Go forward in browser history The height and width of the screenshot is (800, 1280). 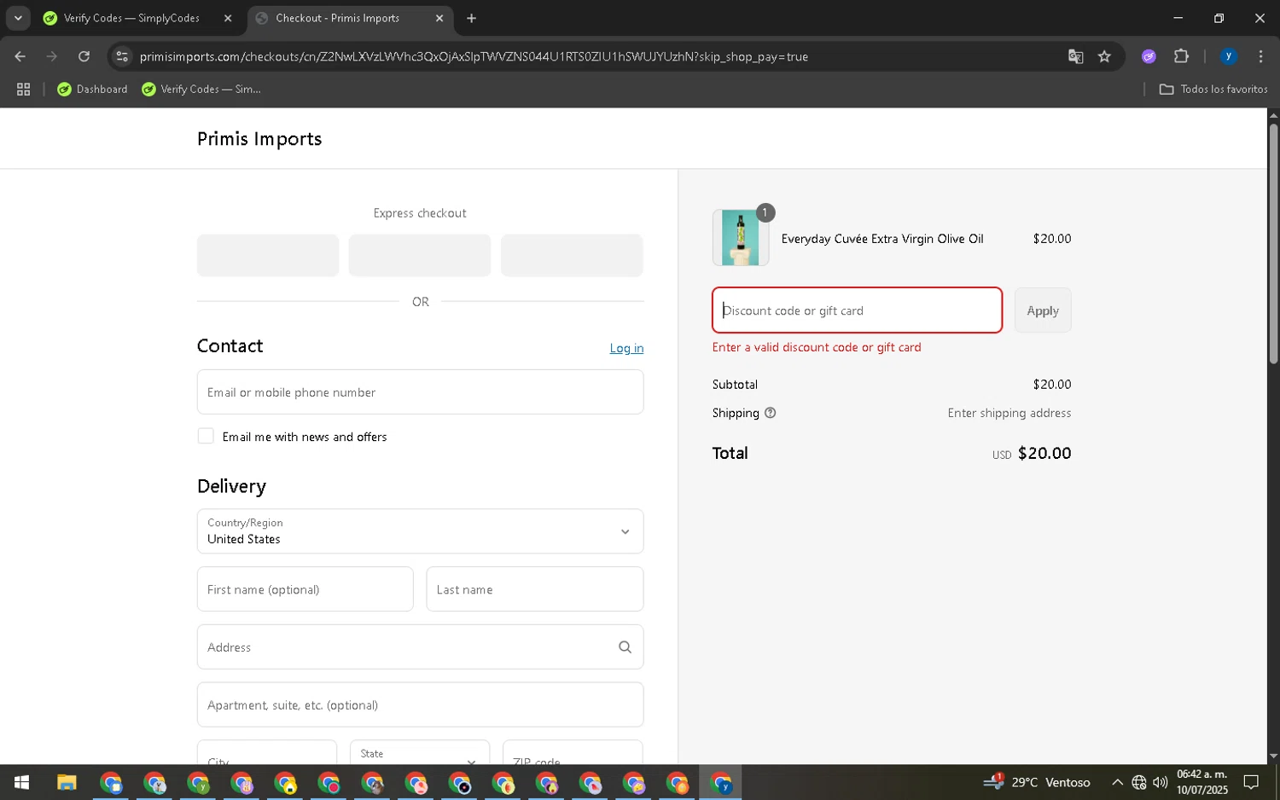52,56
